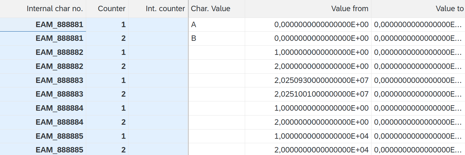Select the Value from column header
The height and width of the screenshot is (155, 465).
[x=349, y=9]
